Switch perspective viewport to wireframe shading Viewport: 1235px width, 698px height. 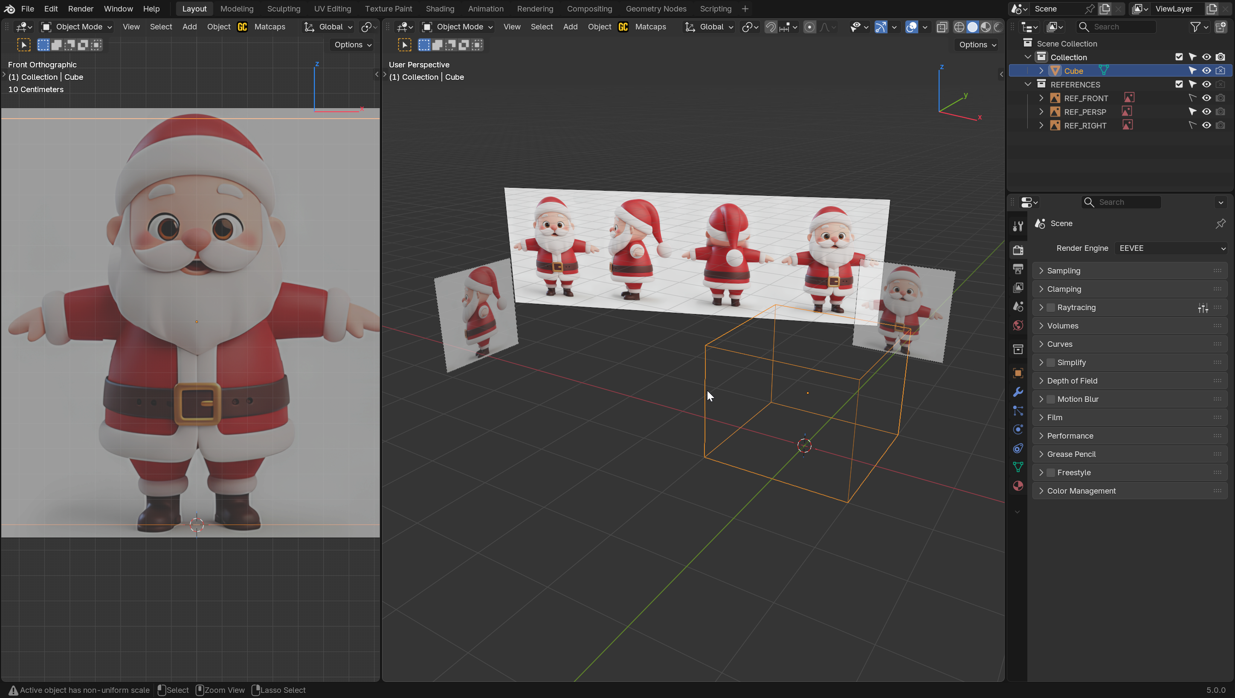point(959,27)
